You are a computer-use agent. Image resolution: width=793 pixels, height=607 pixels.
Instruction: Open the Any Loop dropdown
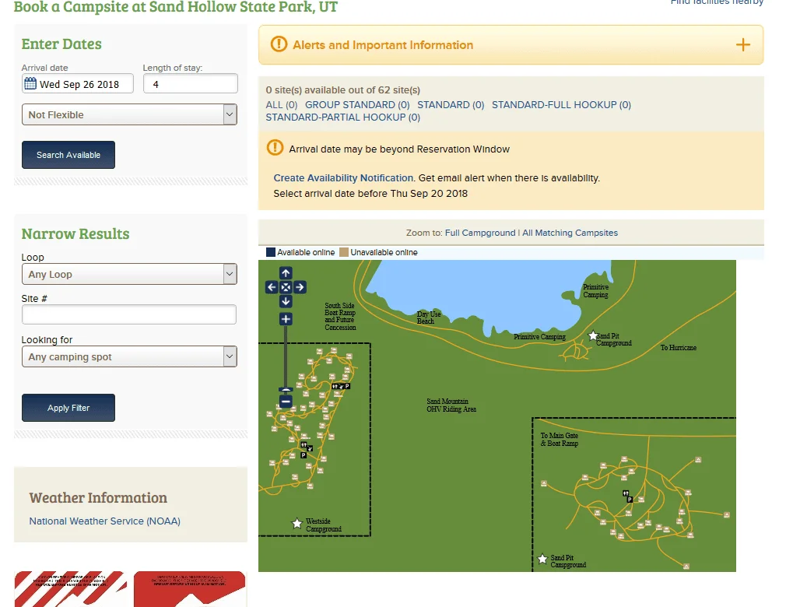(129, 274)
